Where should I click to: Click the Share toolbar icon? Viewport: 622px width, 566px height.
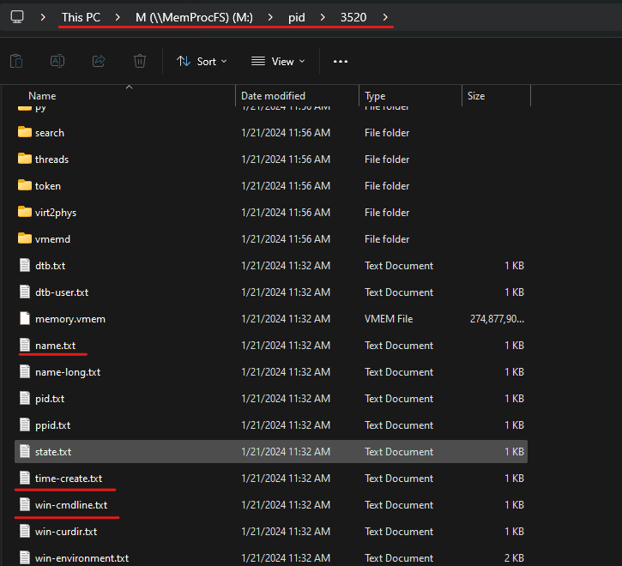(99, 61)
